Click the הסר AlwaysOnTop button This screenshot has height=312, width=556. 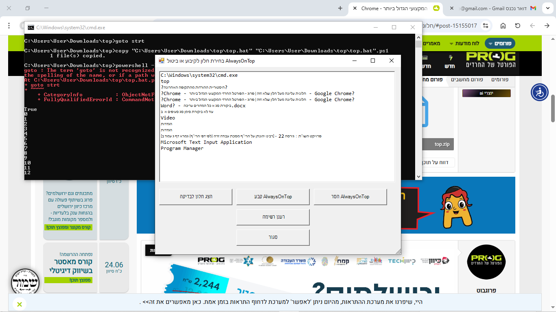pyautogui.click(x=350, y=197)
